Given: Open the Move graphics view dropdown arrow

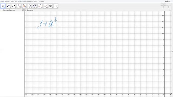Looking at the screenshot, I should (58, 8).
